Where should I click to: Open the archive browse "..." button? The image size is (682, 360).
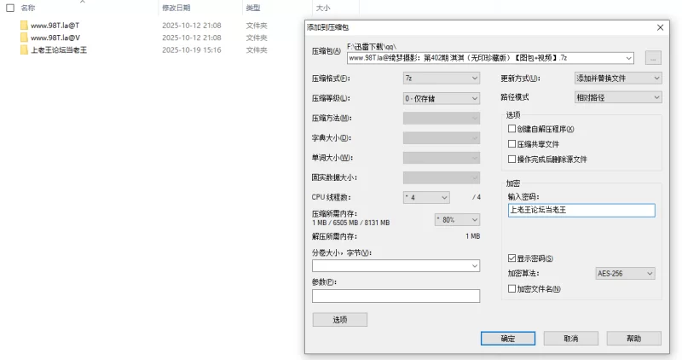[653, 58]
